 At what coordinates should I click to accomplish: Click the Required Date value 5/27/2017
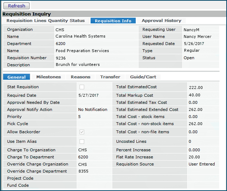(x=88, y=95)
